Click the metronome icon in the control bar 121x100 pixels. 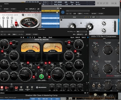[x=115, y=3]
